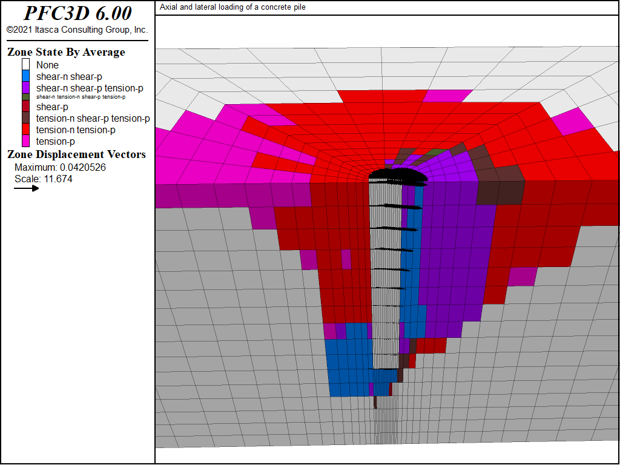
Task: Click the 'tension-n shear-p tension-p' label
Action: click(x=93, y=119)
